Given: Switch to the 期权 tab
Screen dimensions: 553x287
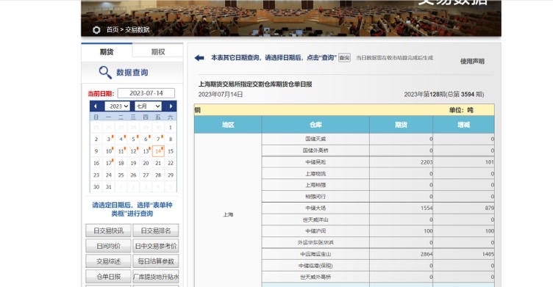Looking at the screenshot, I should click(x=157, y=52).
